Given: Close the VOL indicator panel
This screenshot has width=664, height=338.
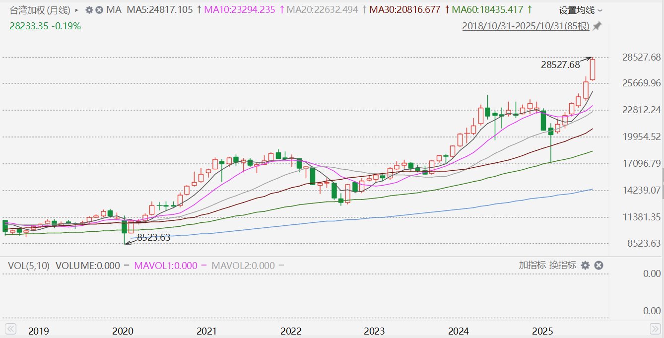Looking at the screenshot, I should pos(598,266).
